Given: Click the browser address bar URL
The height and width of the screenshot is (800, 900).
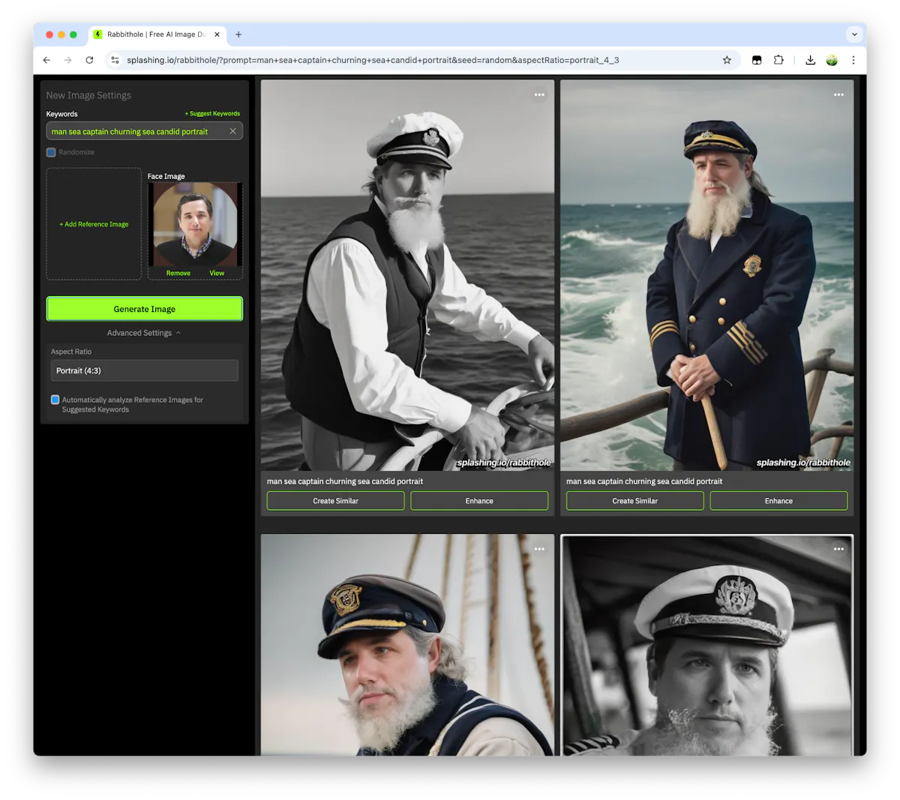Looking at the screenshot, I should click(x=373, y=60).
